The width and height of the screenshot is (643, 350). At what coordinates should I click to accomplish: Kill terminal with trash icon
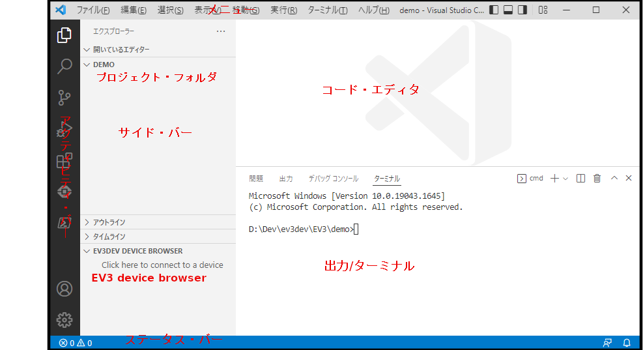tap(597, 179)
